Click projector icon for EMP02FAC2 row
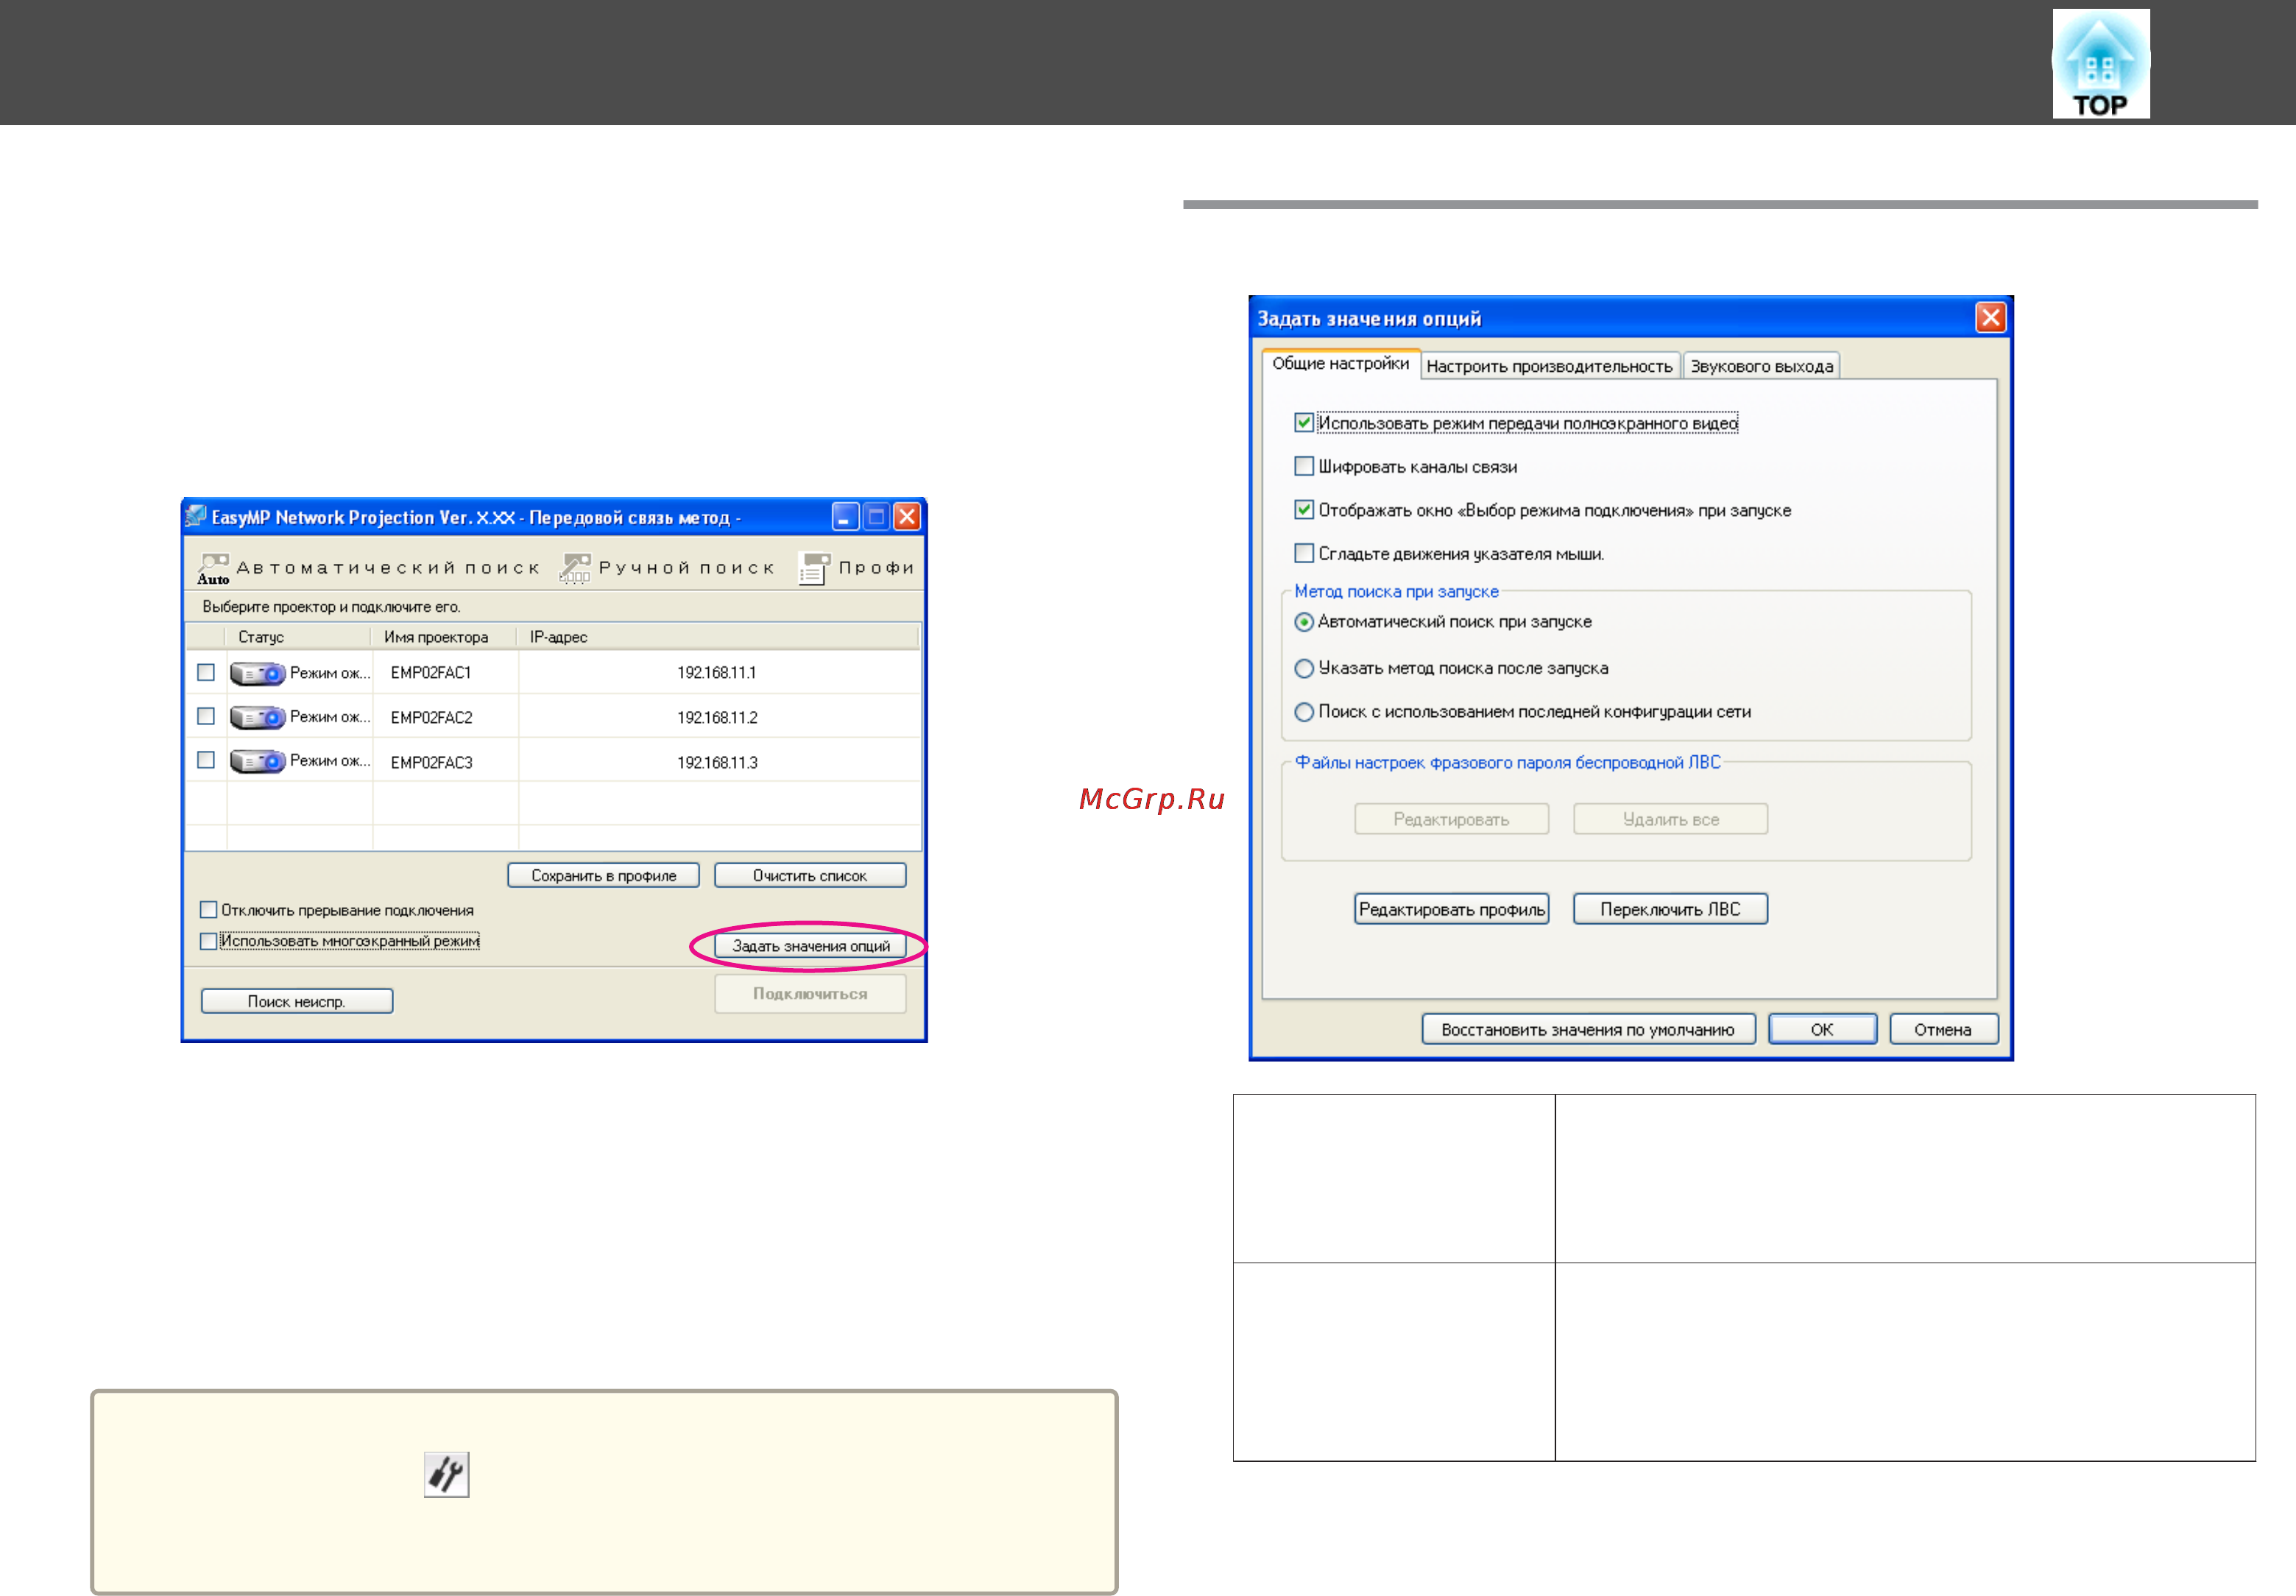 point(258,718)
